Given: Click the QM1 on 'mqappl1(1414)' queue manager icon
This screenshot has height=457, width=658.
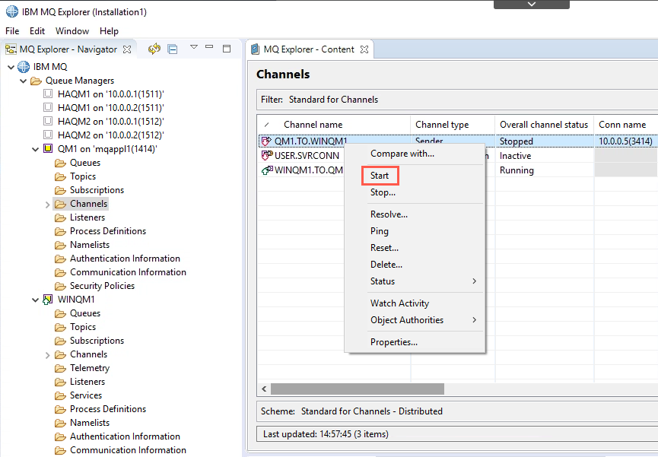Looking at the screenshot, I should point(48,148).
